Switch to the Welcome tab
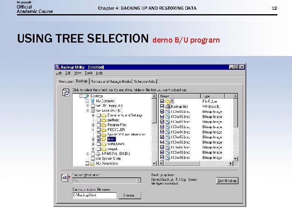The width and height of the screenshot is (292, 219). pos(66,82)
